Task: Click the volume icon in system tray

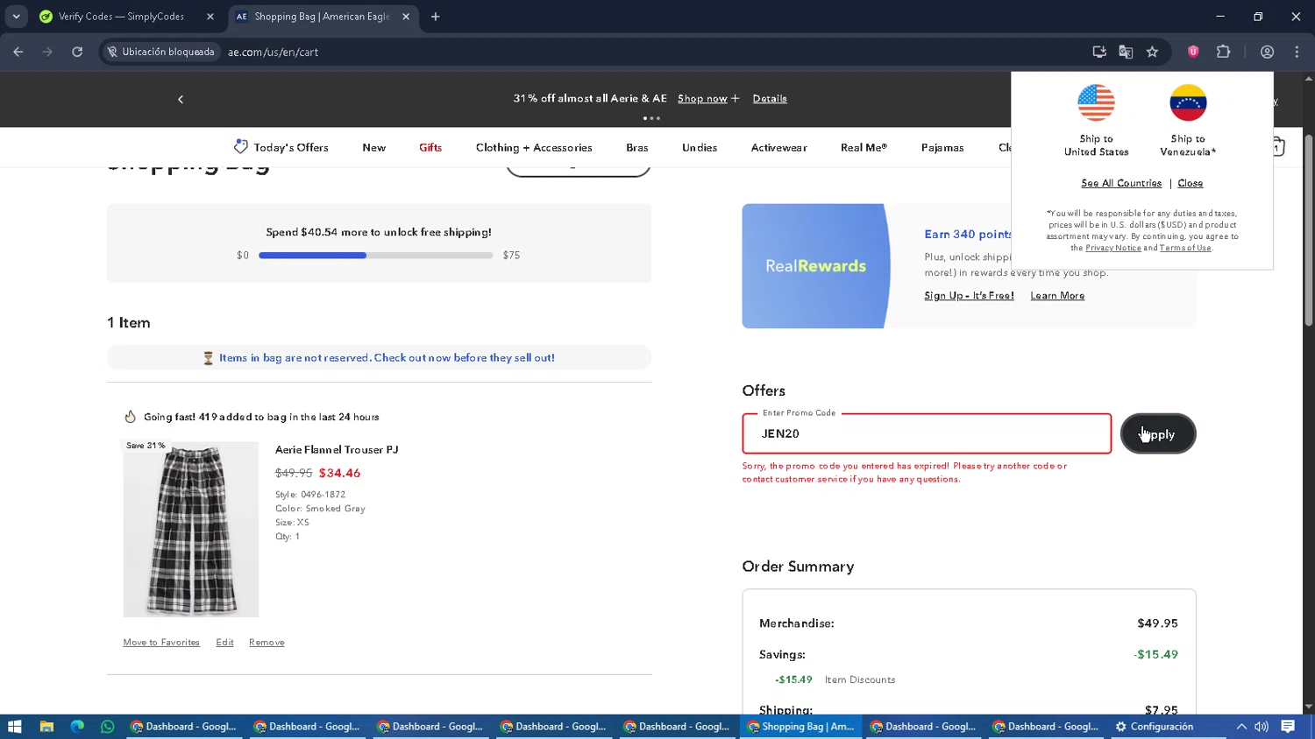Action: pyautogui.click(x=1262, y=727)
